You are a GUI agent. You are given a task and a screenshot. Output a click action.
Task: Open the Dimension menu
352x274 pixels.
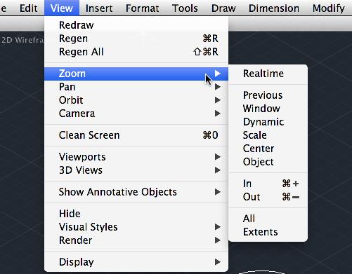[274, 8]
